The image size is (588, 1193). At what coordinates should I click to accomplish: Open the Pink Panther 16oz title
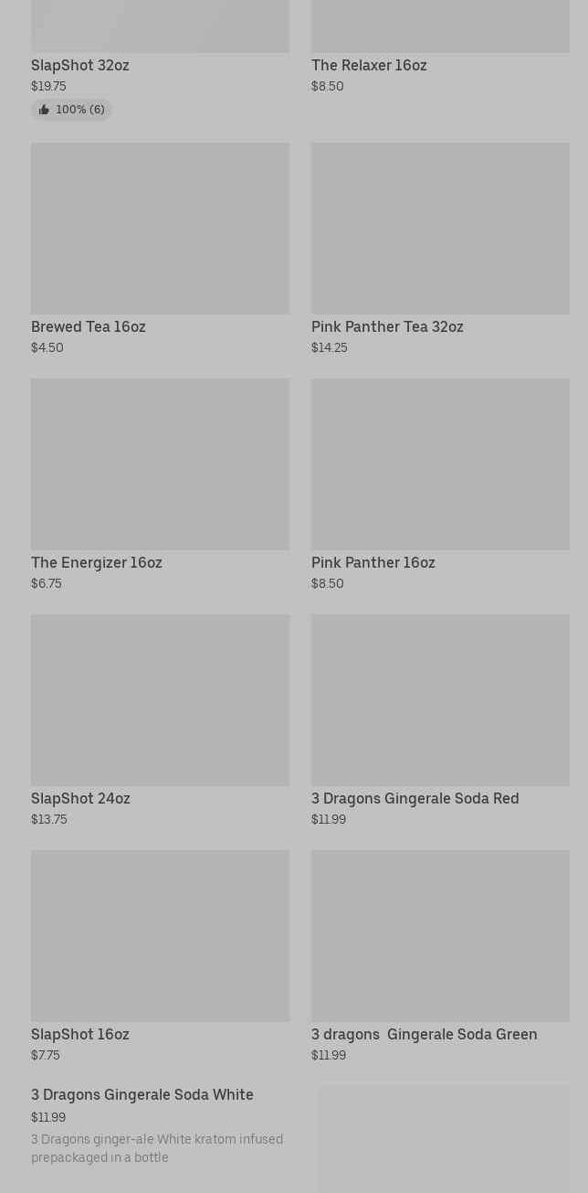[x=373, y=563]
